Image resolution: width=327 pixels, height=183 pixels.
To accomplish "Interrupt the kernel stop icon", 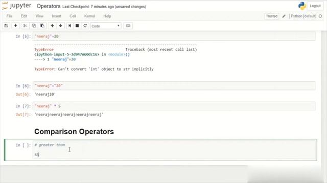I will pos(77,26).
